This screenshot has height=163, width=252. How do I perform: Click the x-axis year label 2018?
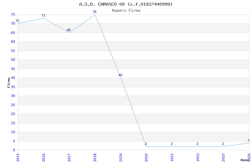(x=95, y=158)
